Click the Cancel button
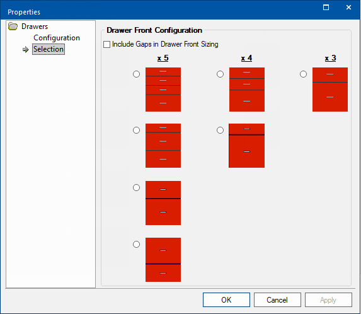Image resolution: width=361 pixels, height=314 pixels. pos(277,299)
